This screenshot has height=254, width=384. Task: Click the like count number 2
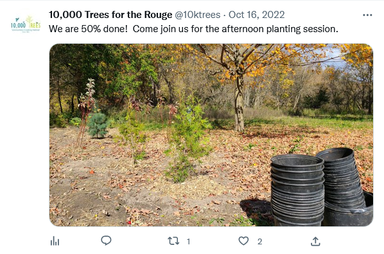[x=259, y=242]
